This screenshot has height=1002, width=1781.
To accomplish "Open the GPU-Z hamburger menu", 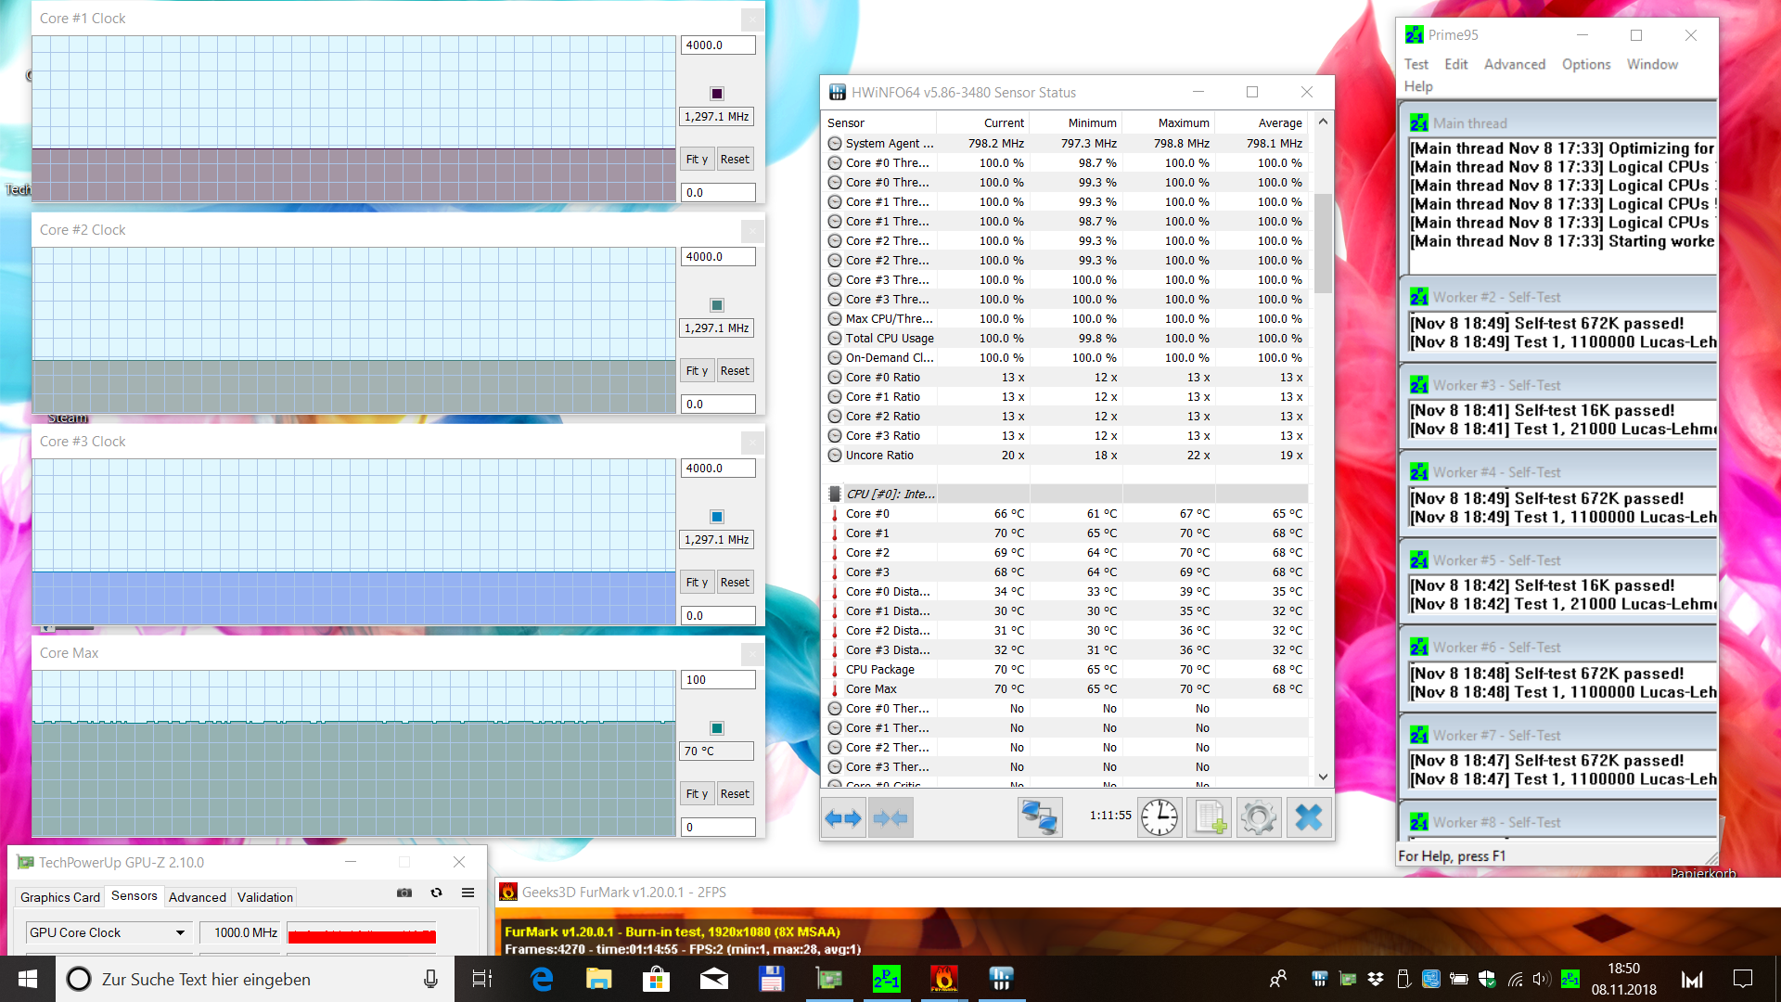I will (468, 893).
